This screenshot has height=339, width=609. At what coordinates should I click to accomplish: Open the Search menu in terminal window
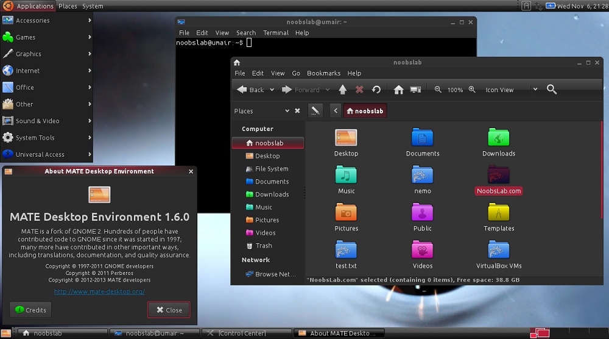246,33
